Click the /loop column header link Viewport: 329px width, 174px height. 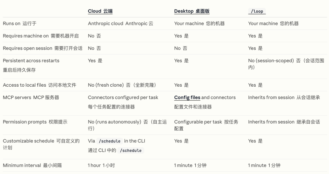click(257, 11)
